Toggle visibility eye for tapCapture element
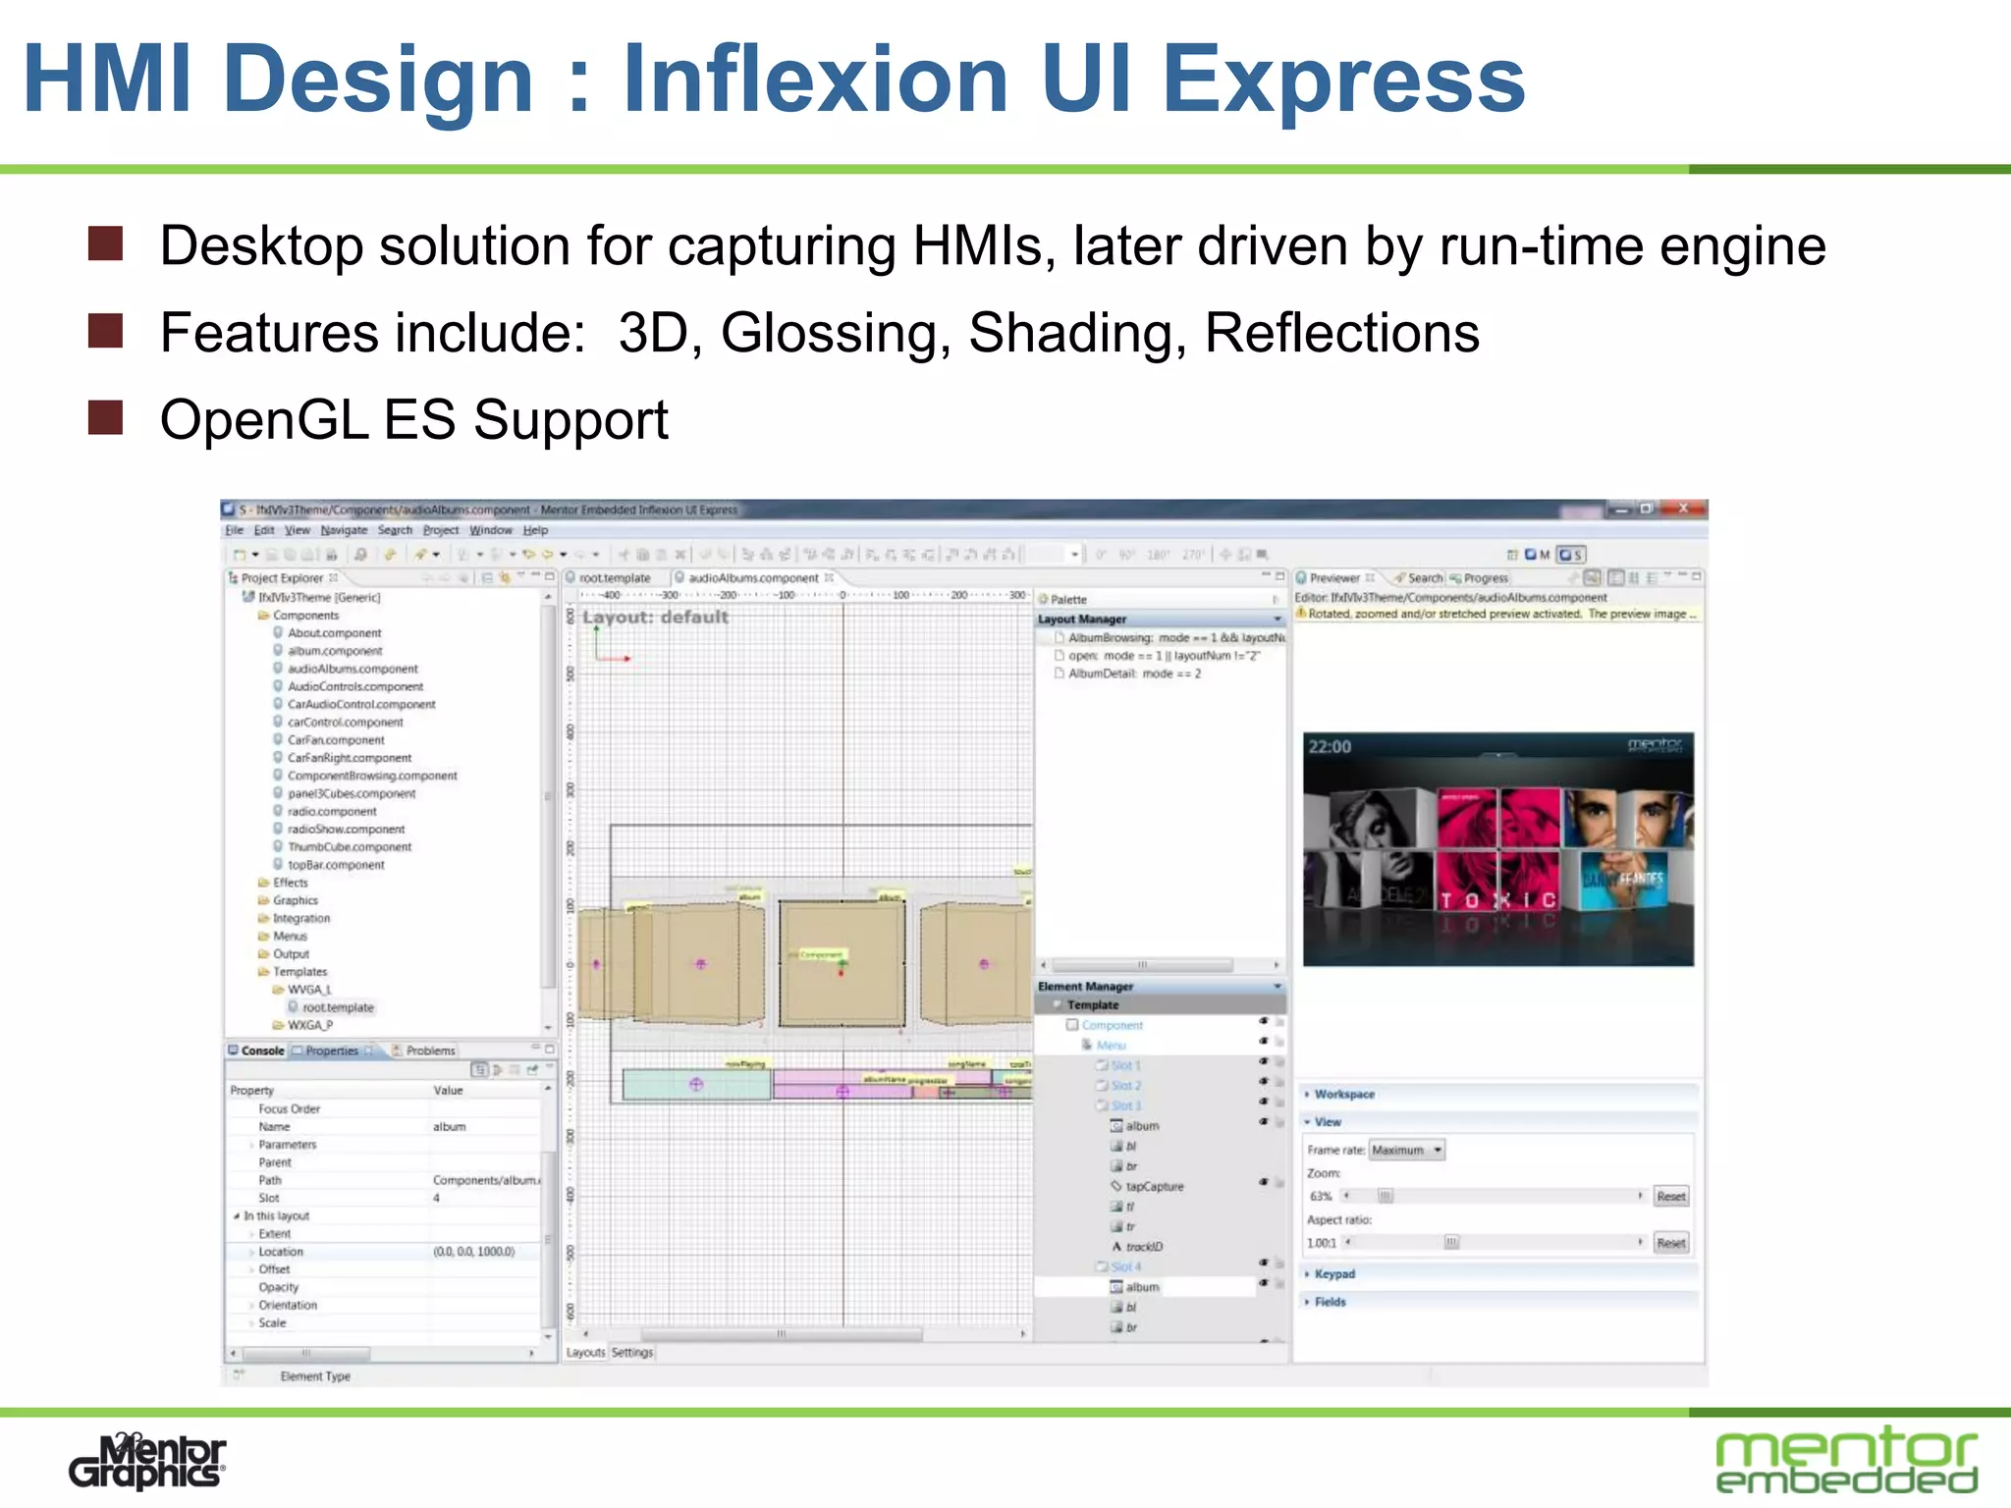This screenshot has width=2011, height=1508. coord(1264,1183)
